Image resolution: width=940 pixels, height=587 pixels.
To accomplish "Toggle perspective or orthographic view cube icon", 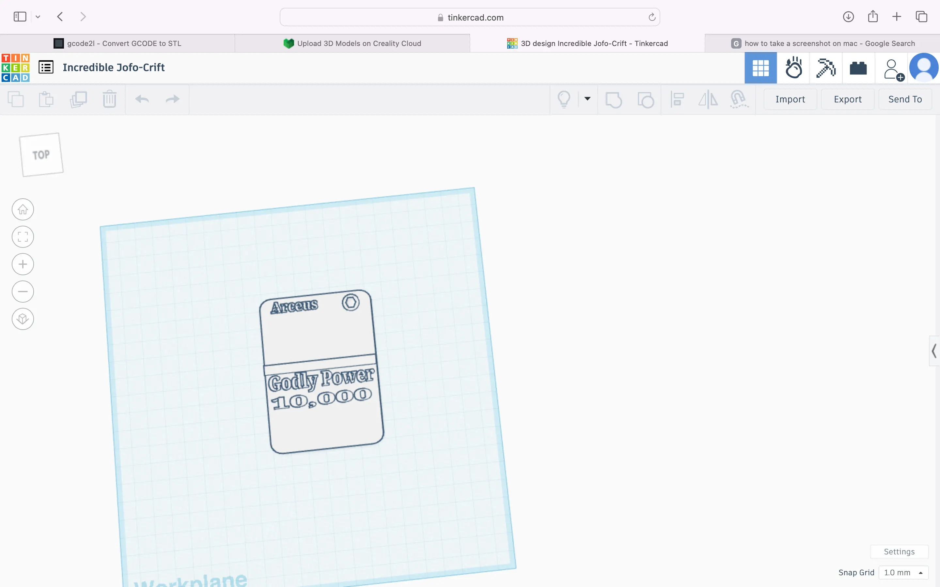I will (23, 319).
